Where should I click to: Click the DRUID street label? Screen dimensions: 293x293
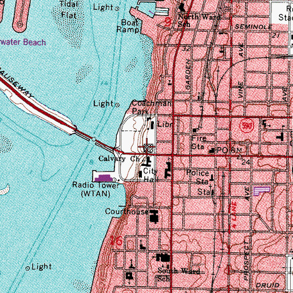(x=267, y=285)
